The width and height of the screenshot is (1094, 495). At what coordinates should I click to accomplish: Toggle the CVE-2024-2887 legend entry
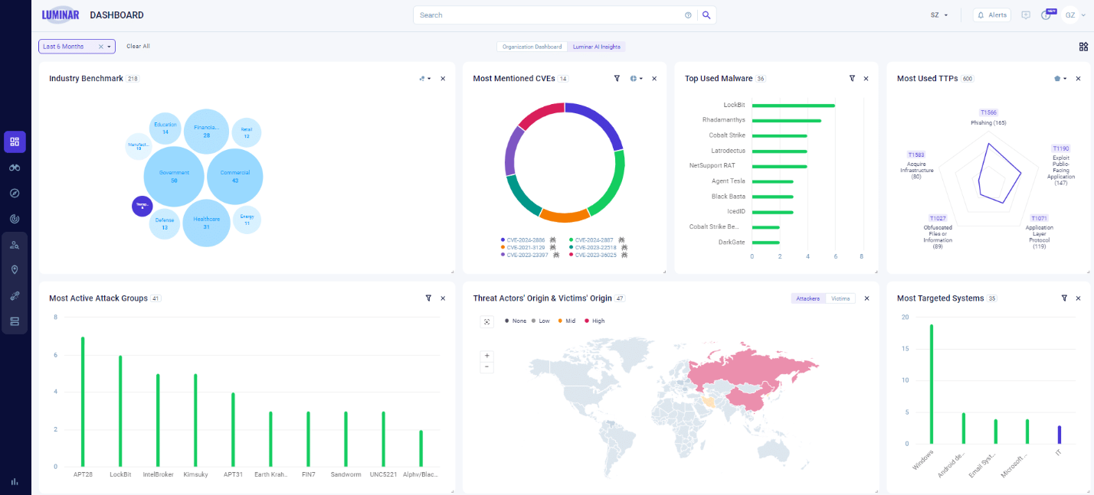pos(594,240)
